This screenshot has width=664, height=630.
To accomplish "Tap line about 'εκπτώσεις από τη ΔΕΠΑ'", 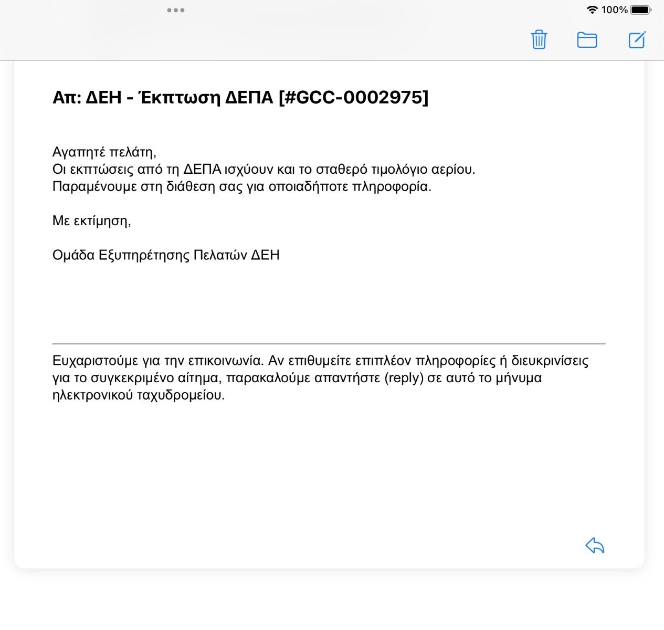I will tap(264, 170).
